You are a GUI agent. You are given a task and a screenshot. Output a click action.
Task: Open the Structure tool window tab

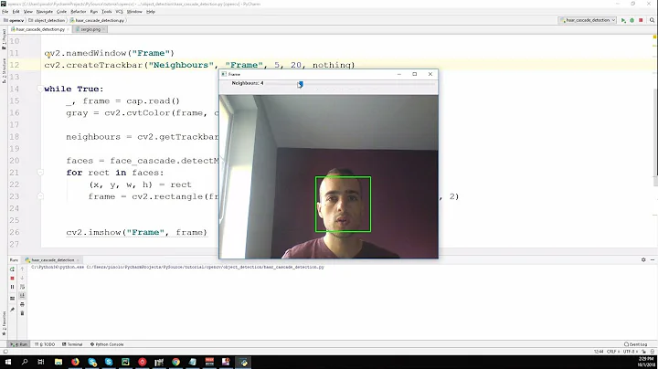pyautogui.click(x=4, y=71)
